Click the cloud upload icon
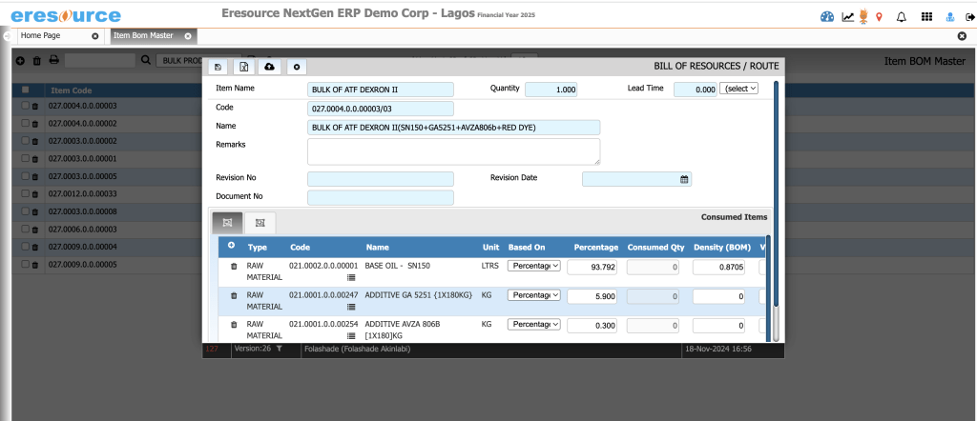The image size is (977, 421). pos(269,67)
